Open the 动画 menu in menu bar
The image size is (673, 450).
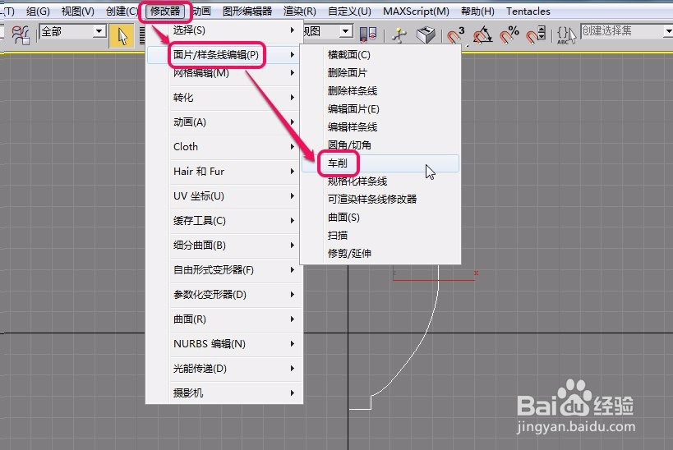tap(201, 11)
